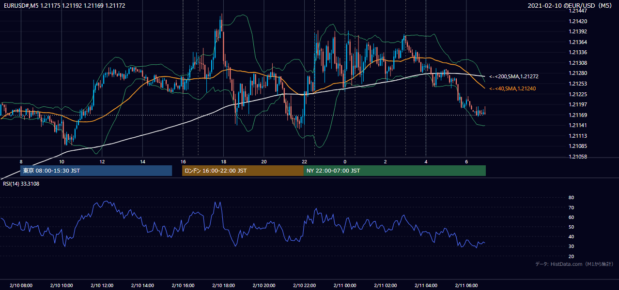This screenshot has width=619, height=290.
Task: Click price level 1.21308 on axis
Action: point(578,63)
